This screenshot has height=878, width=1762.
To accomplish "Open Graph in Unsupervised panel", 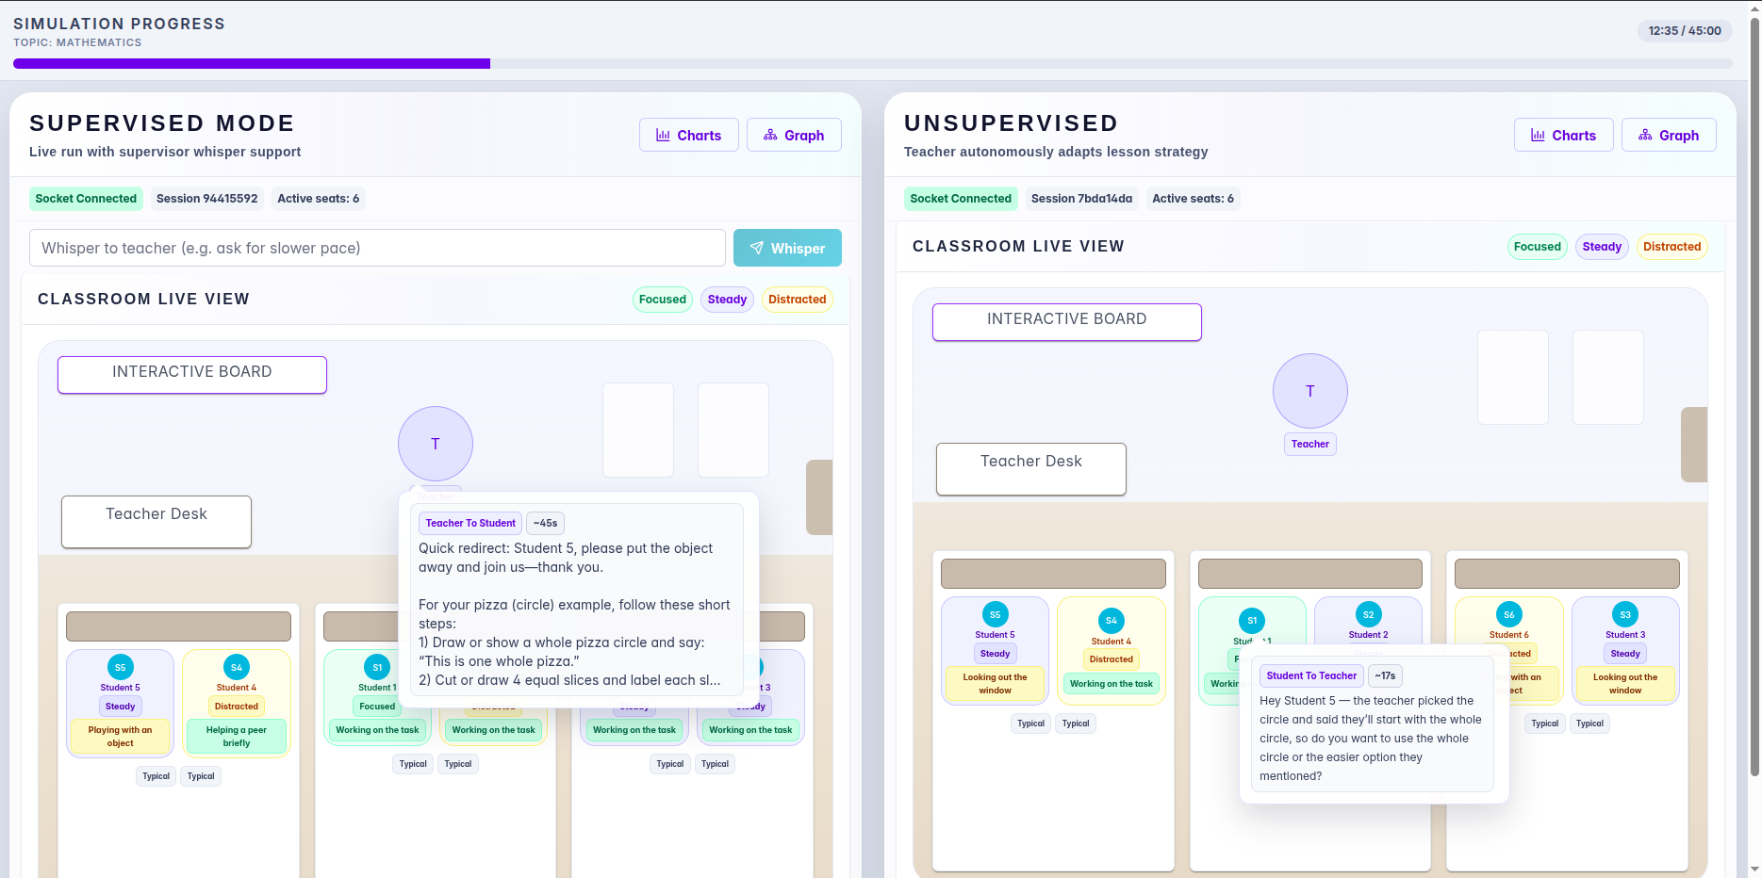I will [1669, 135].
